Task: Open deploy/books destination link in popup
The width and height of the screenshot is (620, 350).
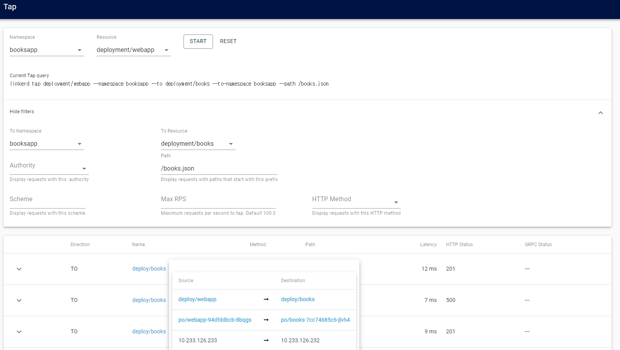Action: point(298,299)
